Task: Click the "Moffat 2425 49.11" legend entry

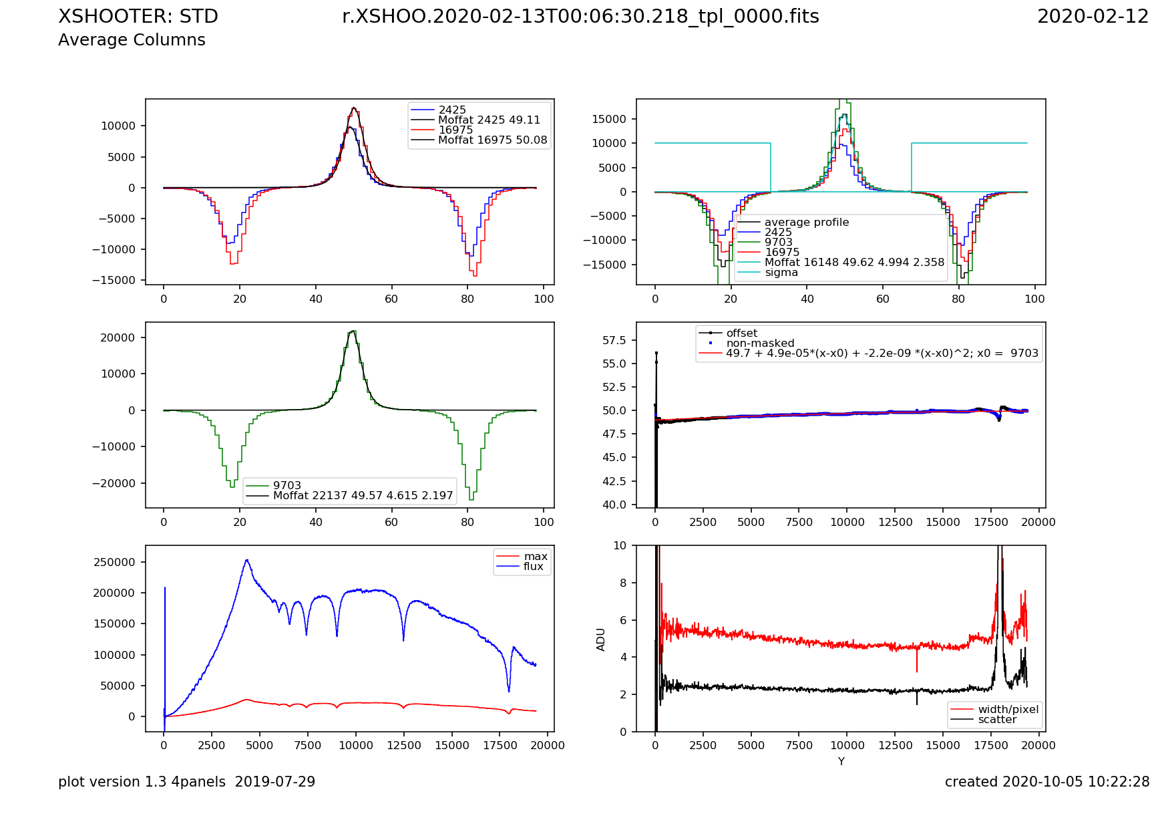Action: [489, 120]
